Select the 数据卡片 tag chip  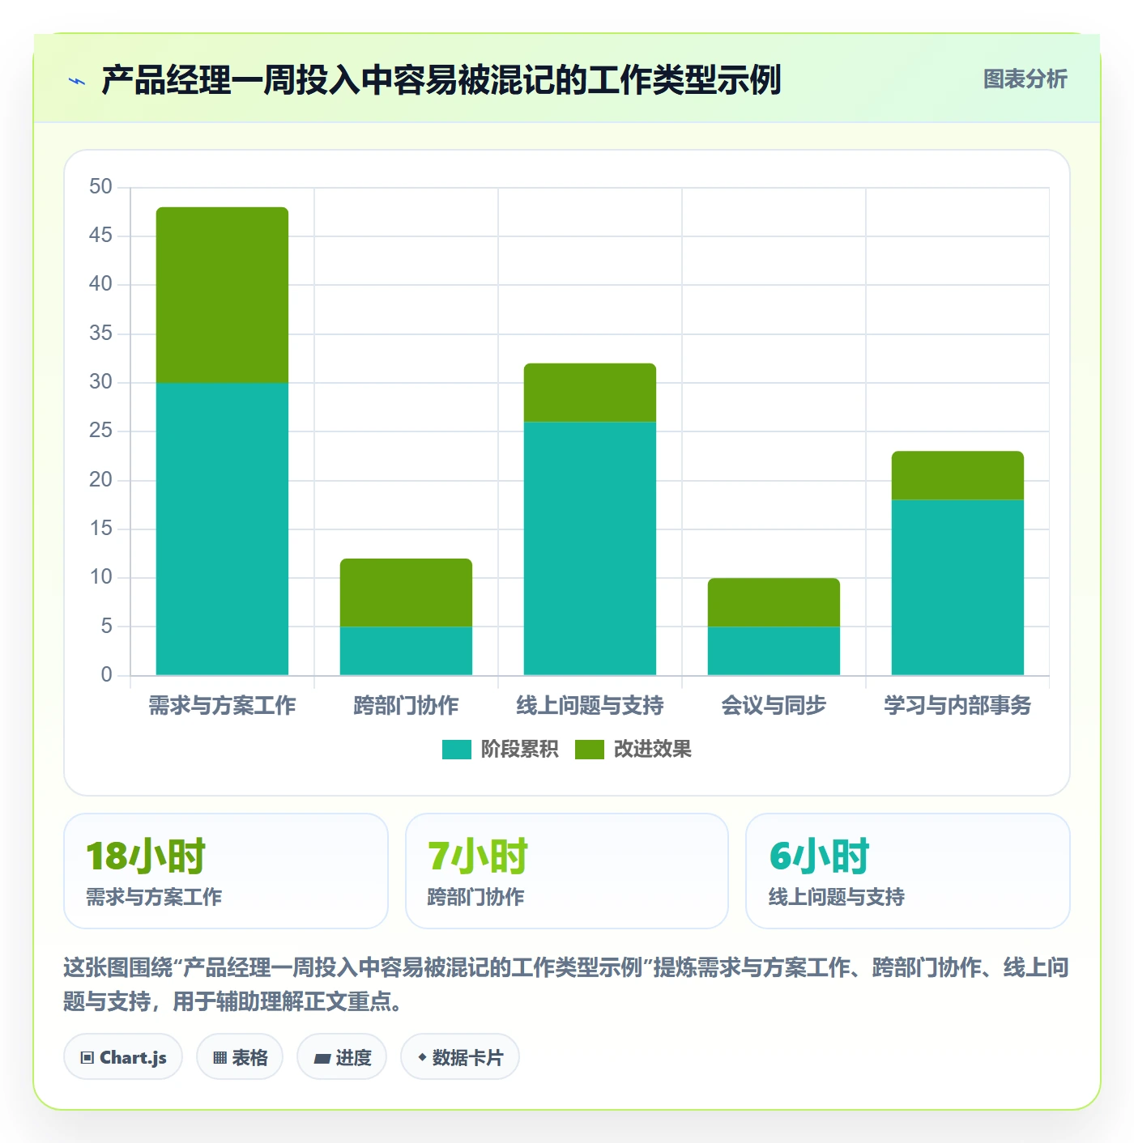coord(460,1057)
